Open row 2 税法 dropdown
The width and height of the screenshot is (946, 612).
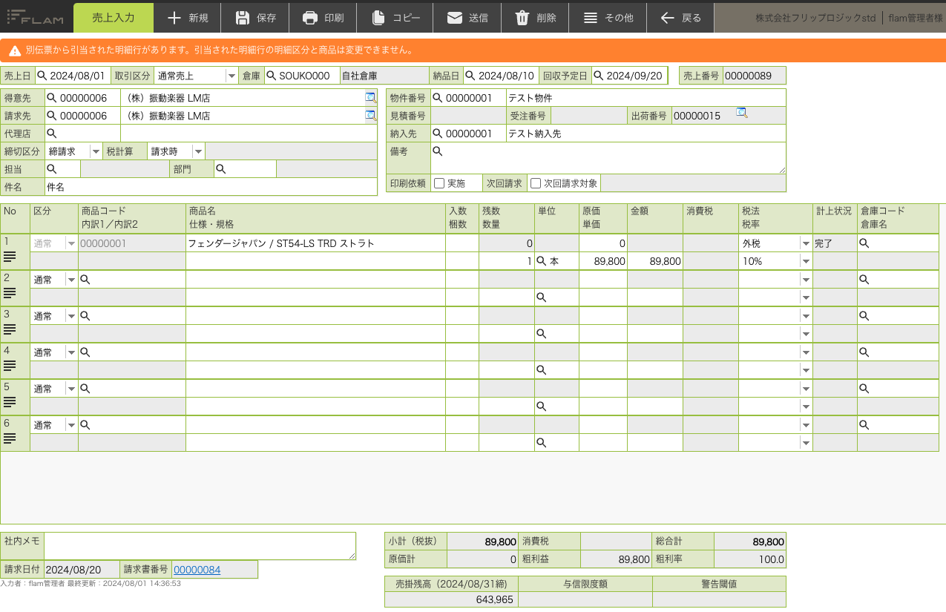(805, 280)
